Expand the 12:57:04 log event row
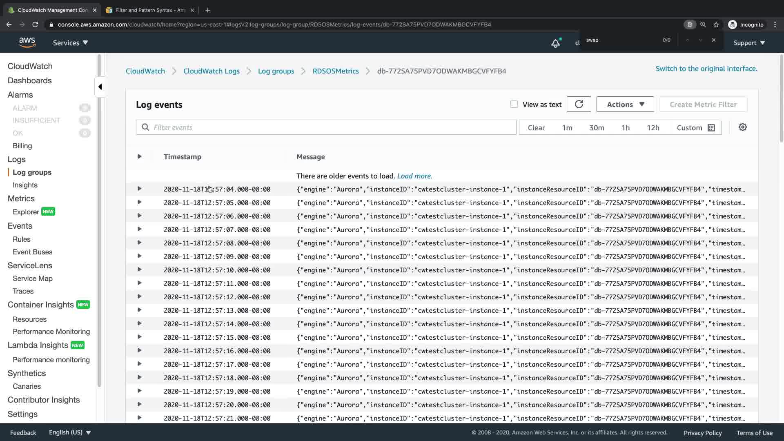 139,189
